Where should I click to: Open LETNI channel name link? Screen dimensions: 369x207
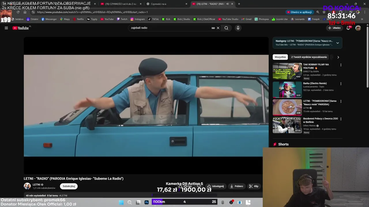point(36,185)
